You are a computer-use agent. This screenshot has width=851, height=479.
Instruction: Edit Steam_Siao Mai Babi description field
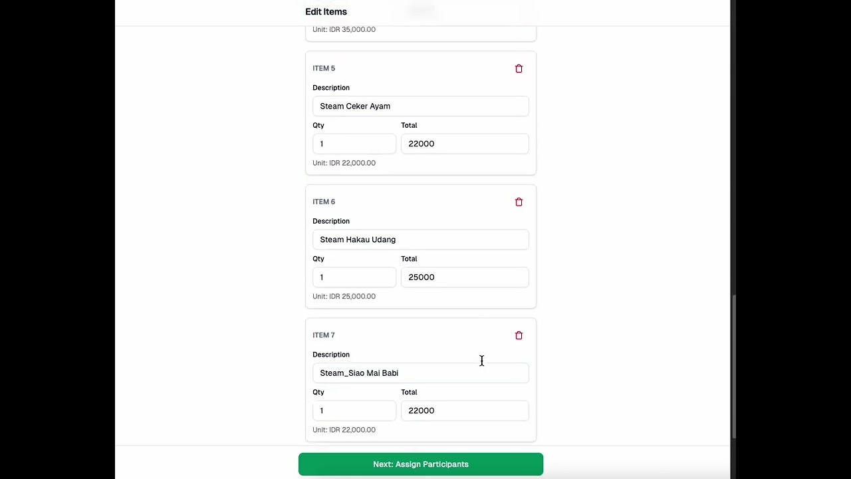click(x=421, y=373)
